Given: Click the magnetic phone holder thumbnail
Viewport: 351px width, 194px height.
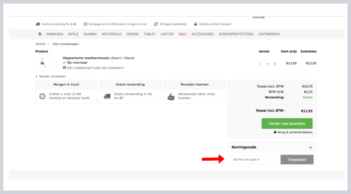Looking at the screenshot, I should click(44, 63).
